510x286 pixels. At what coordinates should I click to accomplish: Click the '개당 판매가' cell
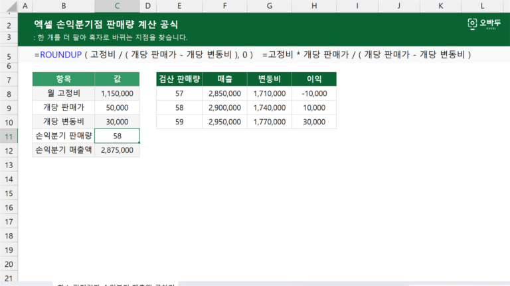tap(64, 108)
